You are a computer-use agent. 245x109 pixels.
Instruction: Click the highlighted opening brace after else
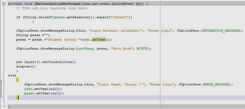click(17, 80)
